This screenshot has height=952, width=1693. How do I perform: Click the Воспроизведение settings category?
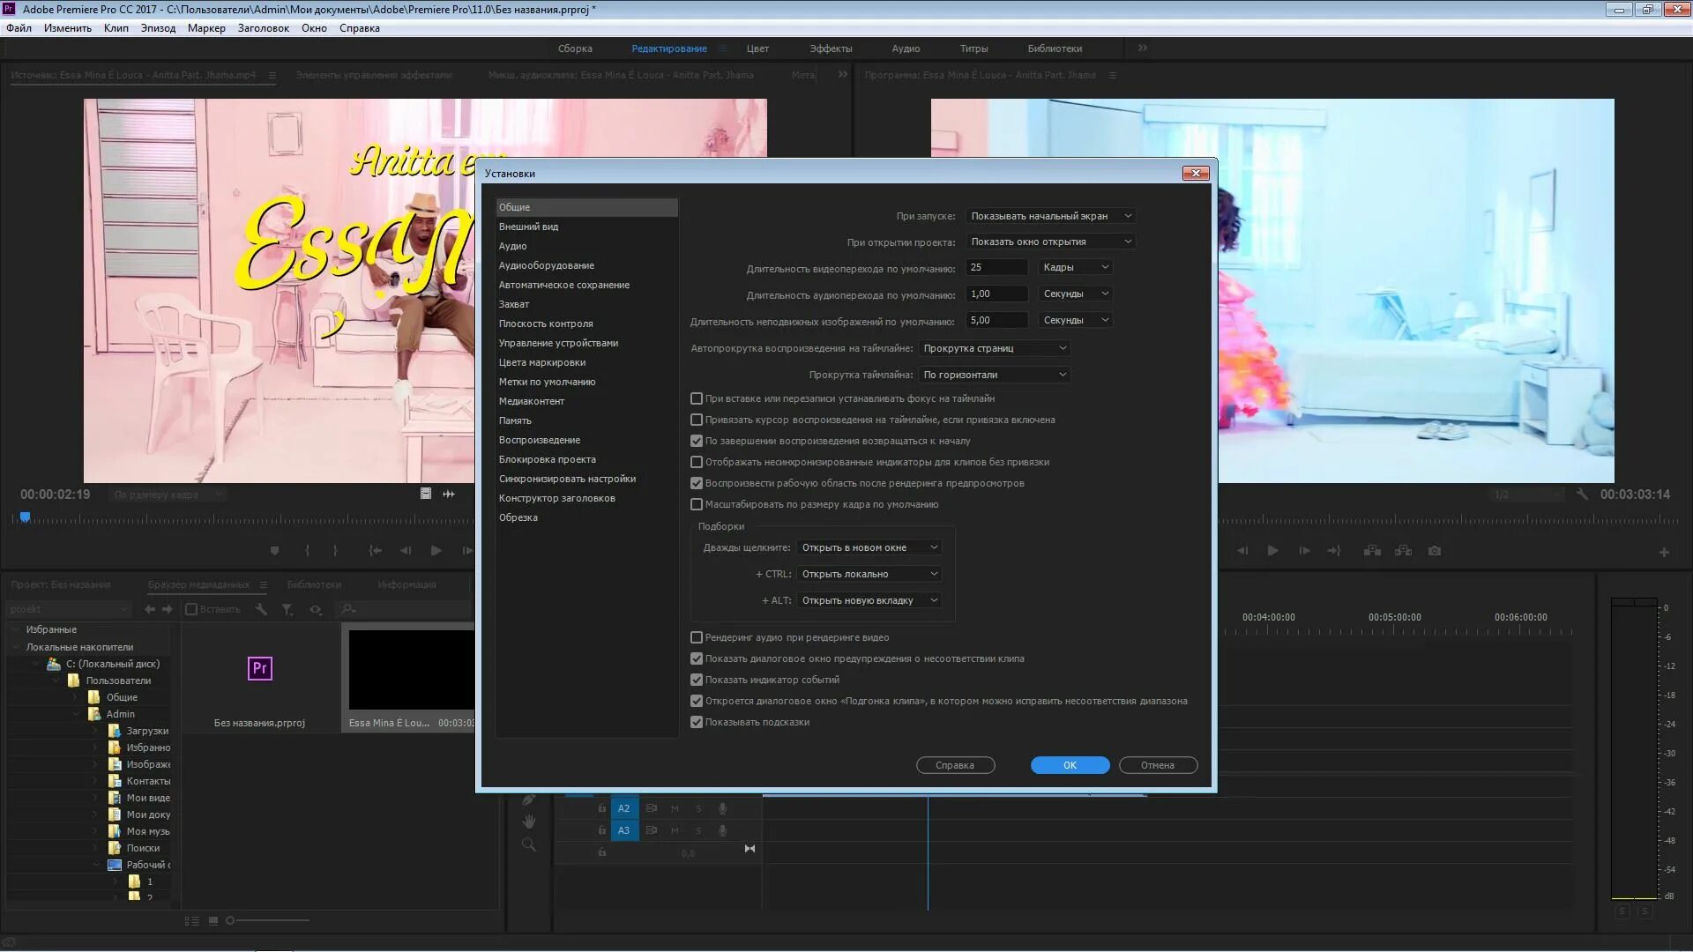pyautogui.click(x=539, y=439)
